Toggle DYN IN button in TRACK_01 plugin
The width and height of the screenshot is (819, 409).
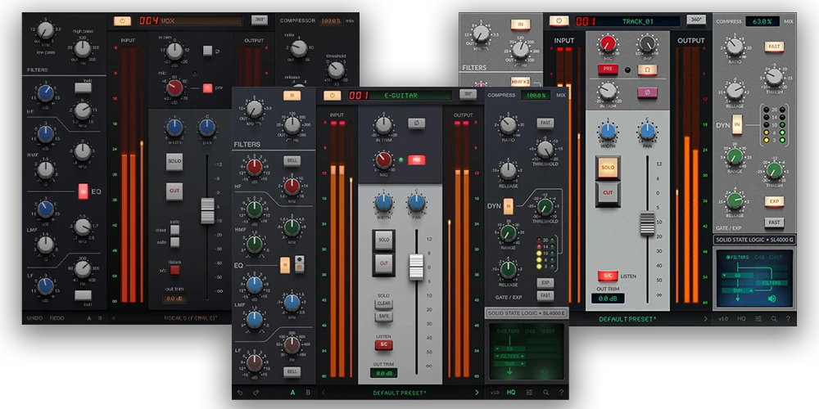[738, 125]
